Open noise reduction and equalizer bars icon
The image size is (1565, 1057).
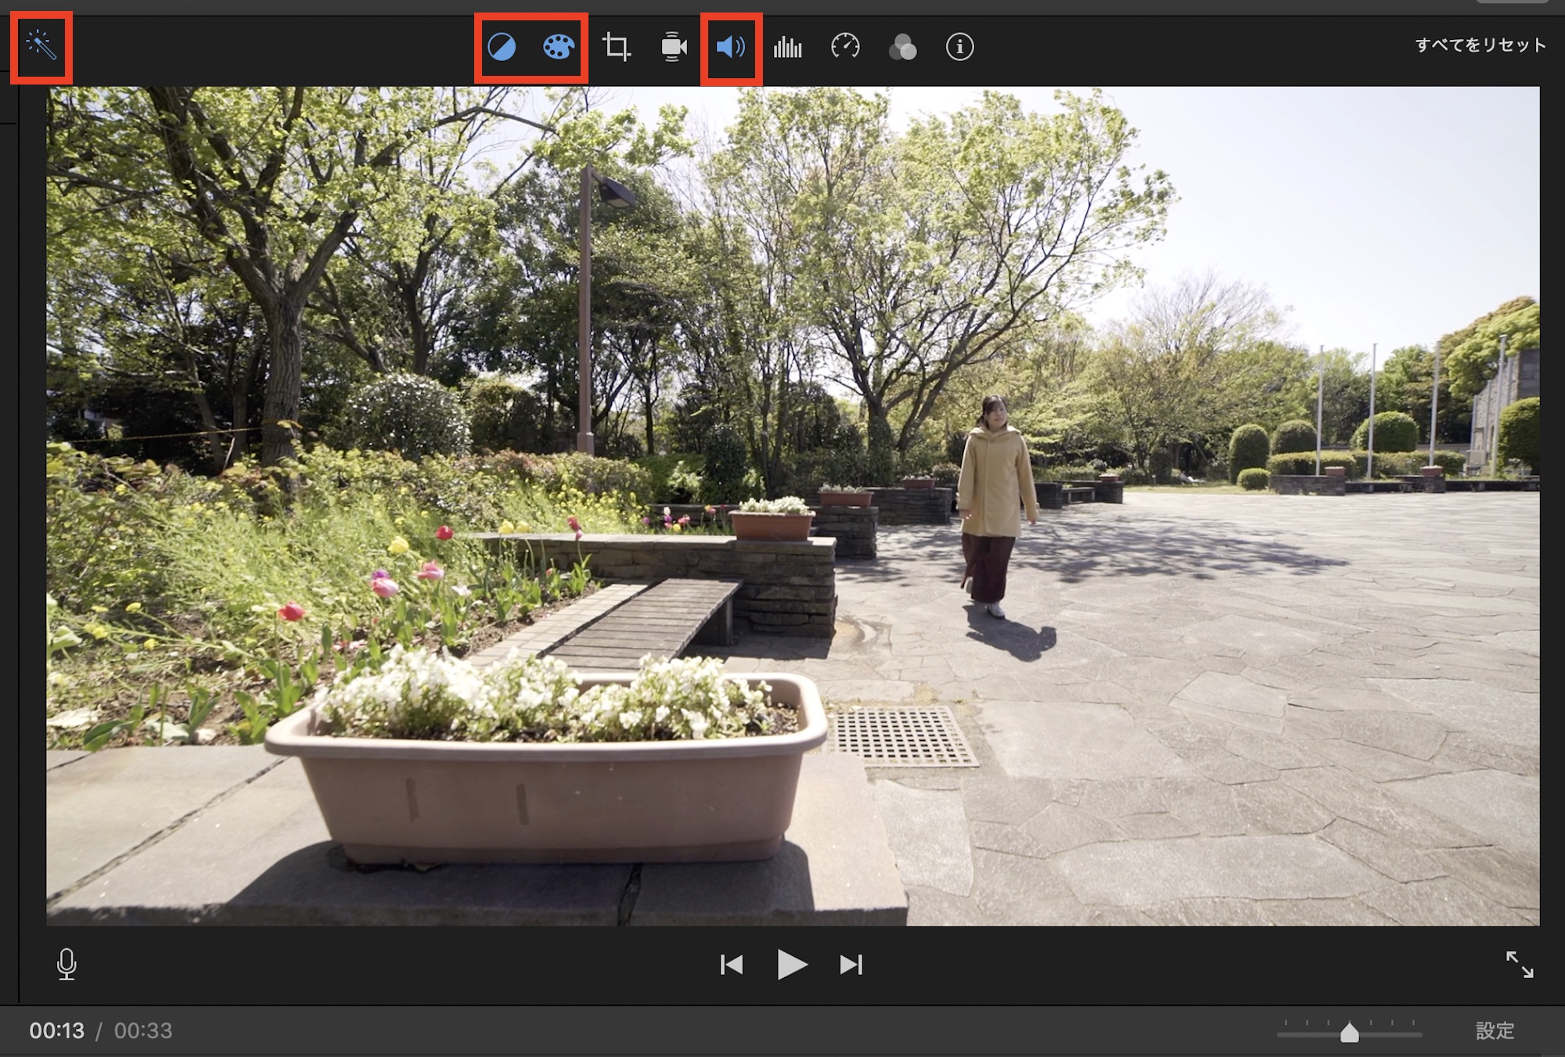788,48
